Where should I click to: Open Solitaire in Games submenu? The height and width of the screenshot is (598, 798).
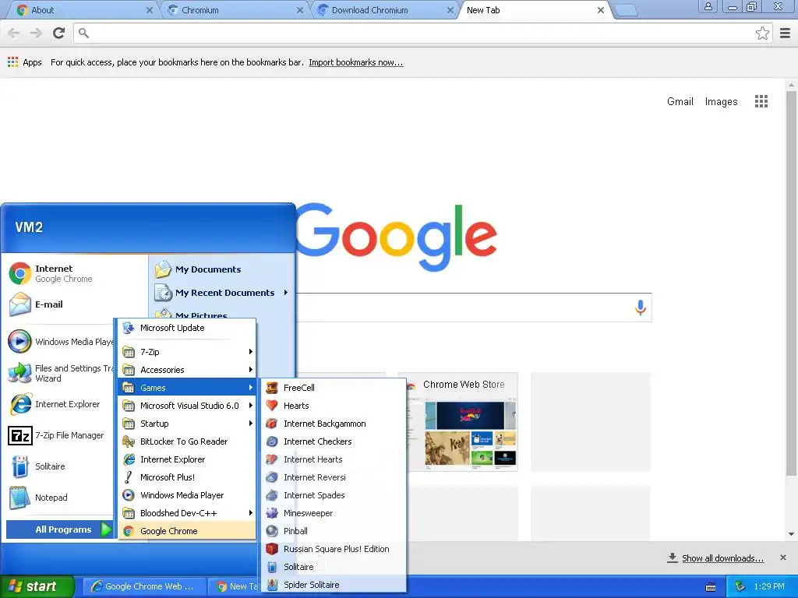334,567
